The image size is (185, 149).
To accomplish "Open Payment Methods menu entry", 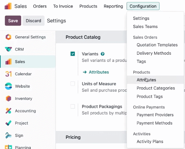I will [154, 123].
